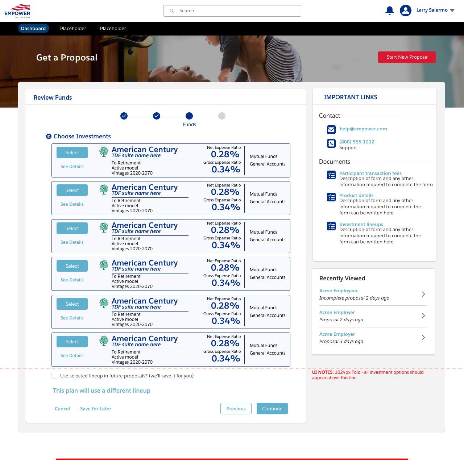Screen dimensions: 464x460
Task: Click Select in sixth fund card
Action: tap(72, 342)
